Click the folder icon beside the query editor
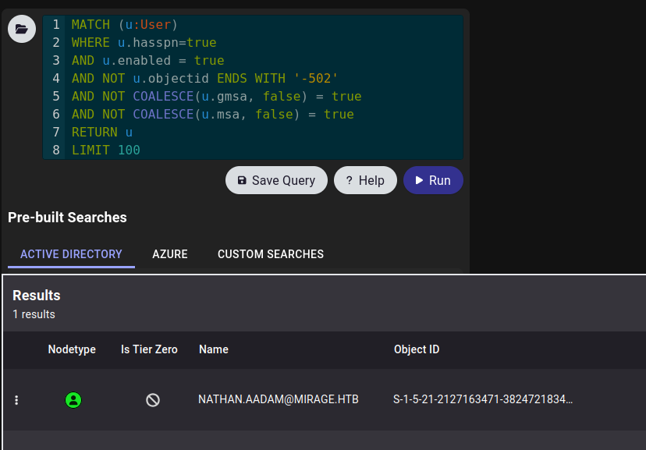 click(x=21, y=29)
